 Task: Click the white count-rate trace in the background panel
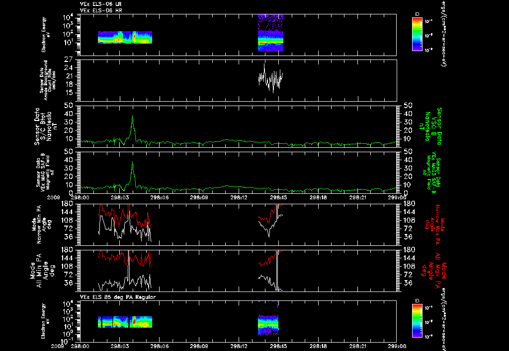click(270, 78)
